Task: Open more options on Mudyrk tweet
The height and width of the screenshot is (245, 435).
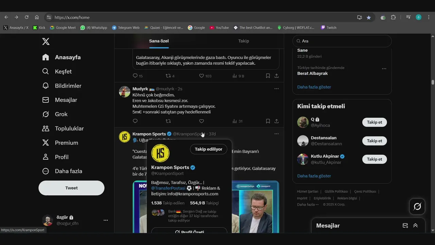Action: (x=277, y=89)
